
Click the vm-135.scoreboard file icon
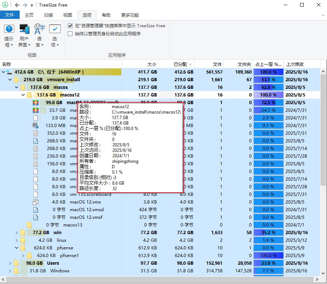36,194
